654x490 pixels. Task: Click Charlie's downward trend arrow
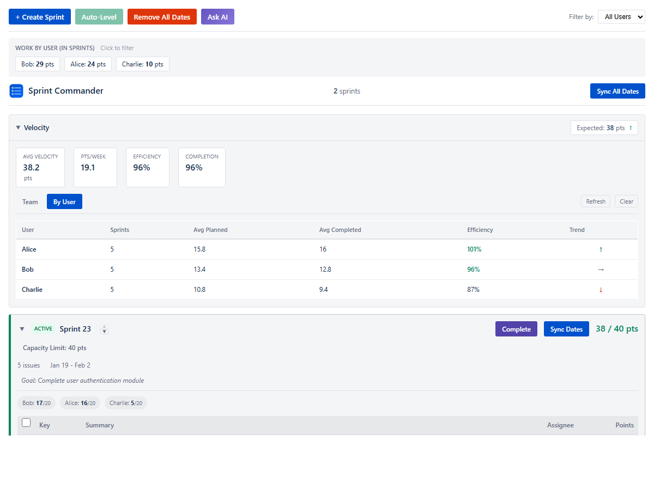coord(601,290)
